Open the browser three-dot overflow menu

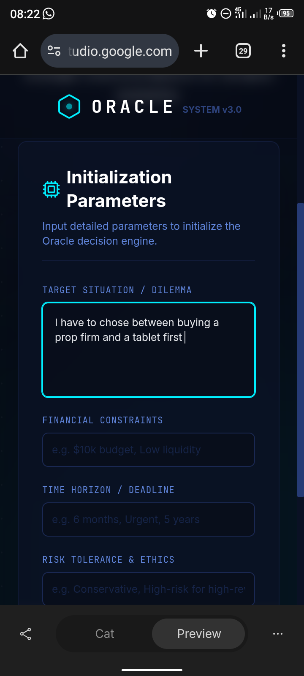pyautogui.click(x=284, y=51)
